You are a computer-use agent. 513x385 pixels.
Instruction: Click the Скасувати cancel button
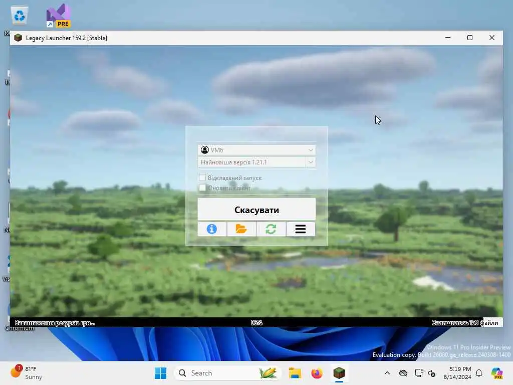point(256,210)
